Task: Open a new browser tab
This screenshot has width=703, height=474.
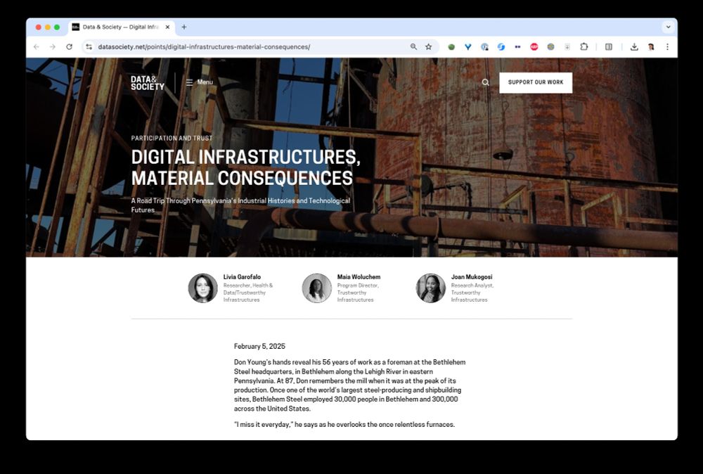Action: coord(183,27)
